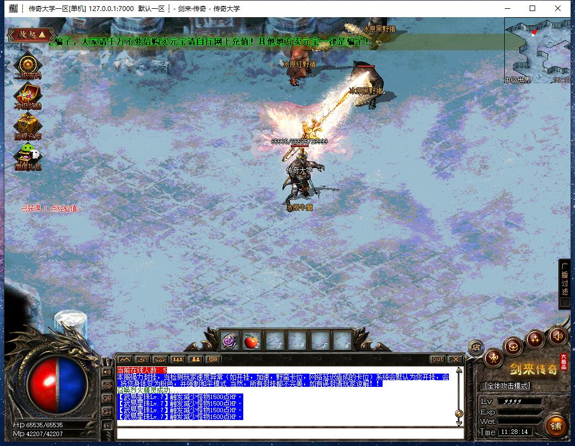Open the round blue 店 shop icon
This screenshot has height=446, width=575.
(476, 347)
